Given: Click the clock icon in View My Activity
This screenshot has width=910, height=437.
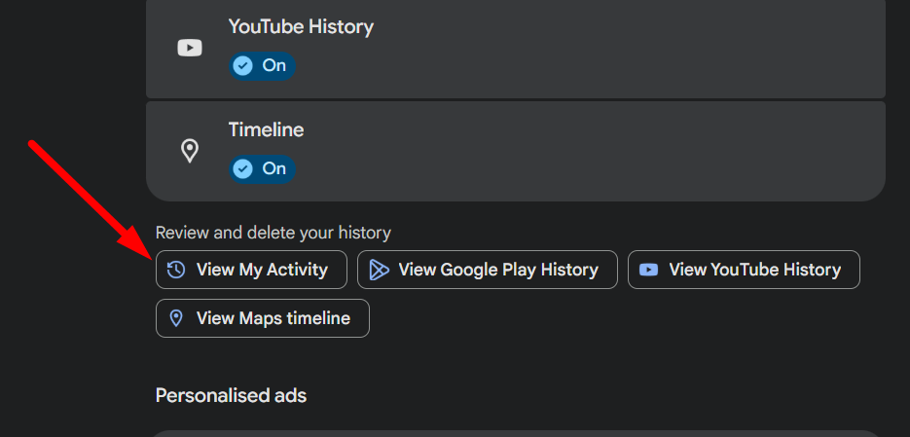Looking at the screenshot, I should 176,270.
